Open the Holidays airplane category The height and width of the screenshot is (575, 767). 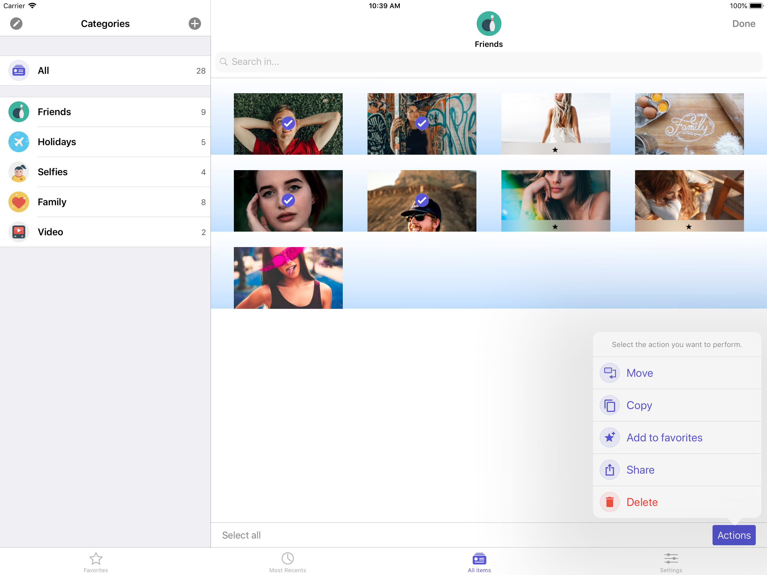19,142
